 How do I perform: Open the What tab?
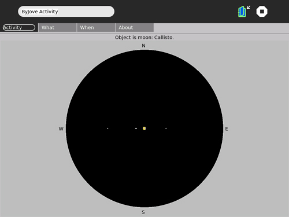pos(57,27)
